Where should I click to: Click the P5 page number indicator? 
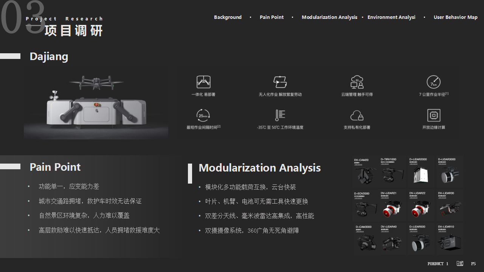click(x=474, y=263)
